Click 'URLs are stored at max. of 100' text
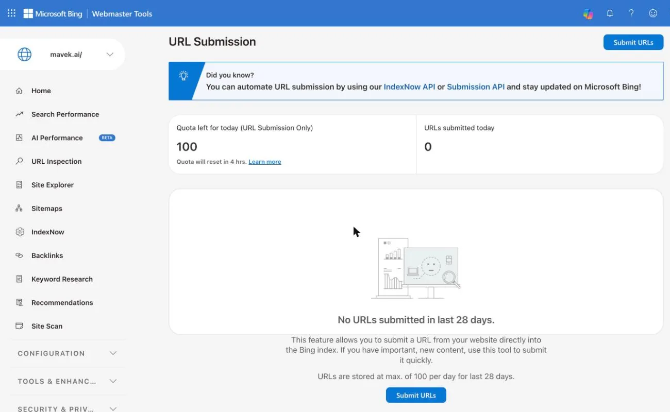 click(416, 376)
